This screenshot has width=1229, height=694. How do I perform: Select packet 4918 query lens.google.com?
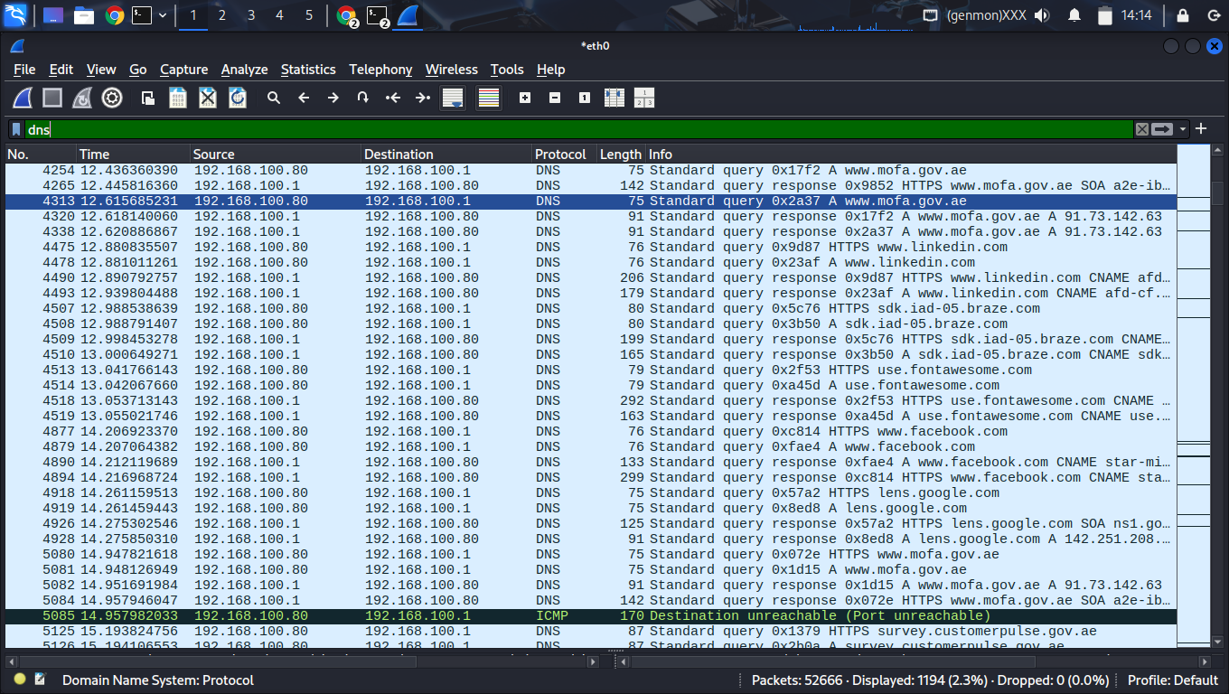point(591,493)
